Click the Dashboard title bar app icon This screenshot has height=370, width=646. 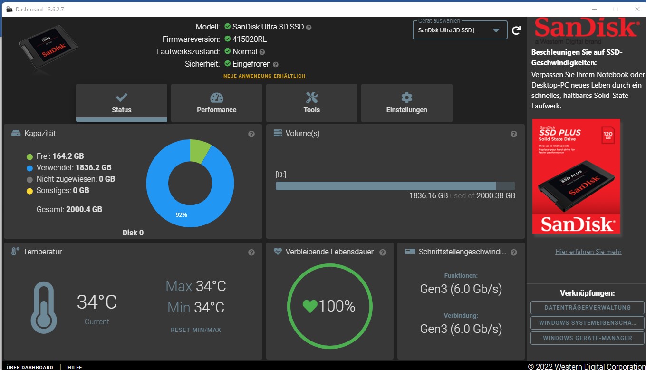click(x=9, y=10)
